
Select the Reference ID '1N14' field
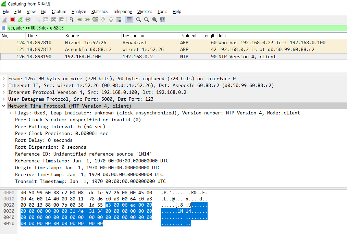pyautogui.click(x=84, y=154)
